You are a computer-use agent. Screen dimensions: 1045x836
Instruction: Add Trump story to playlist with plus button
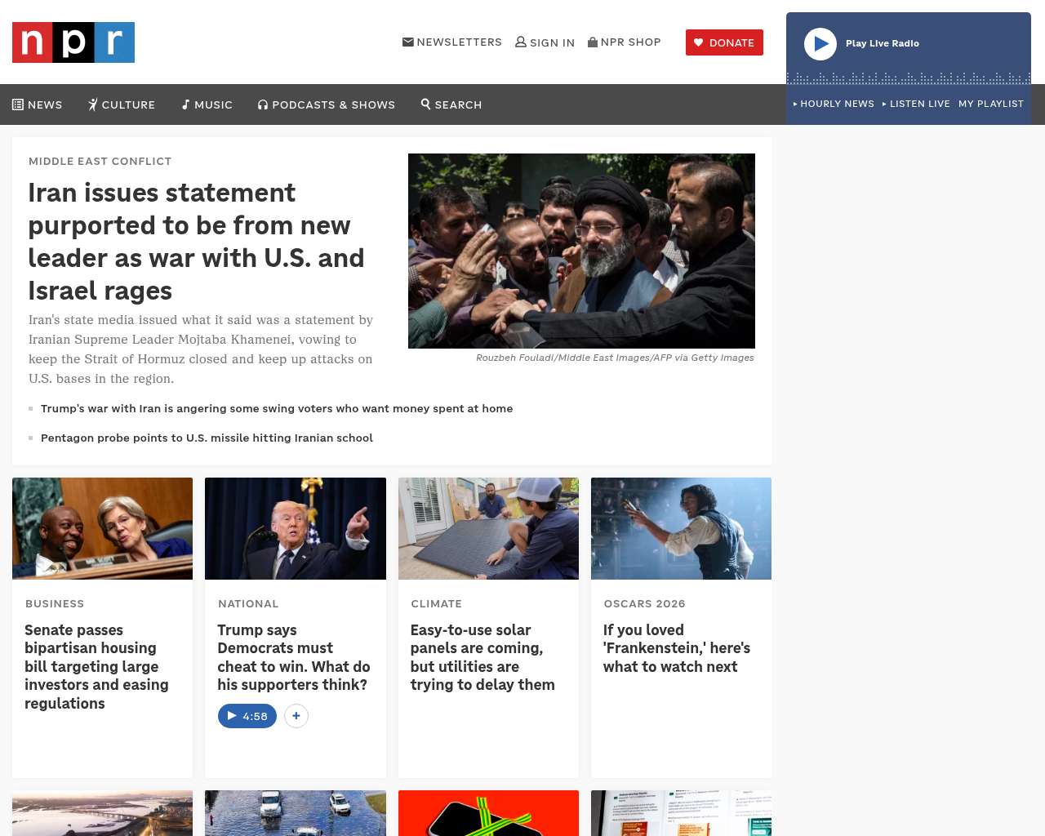tap(296, 716)
